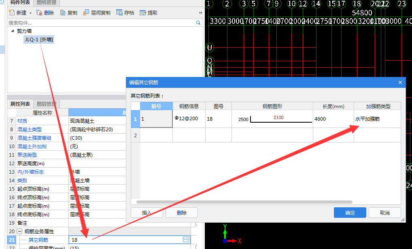Click the 删除 toolbar icon in the component list

coord(39,13)
